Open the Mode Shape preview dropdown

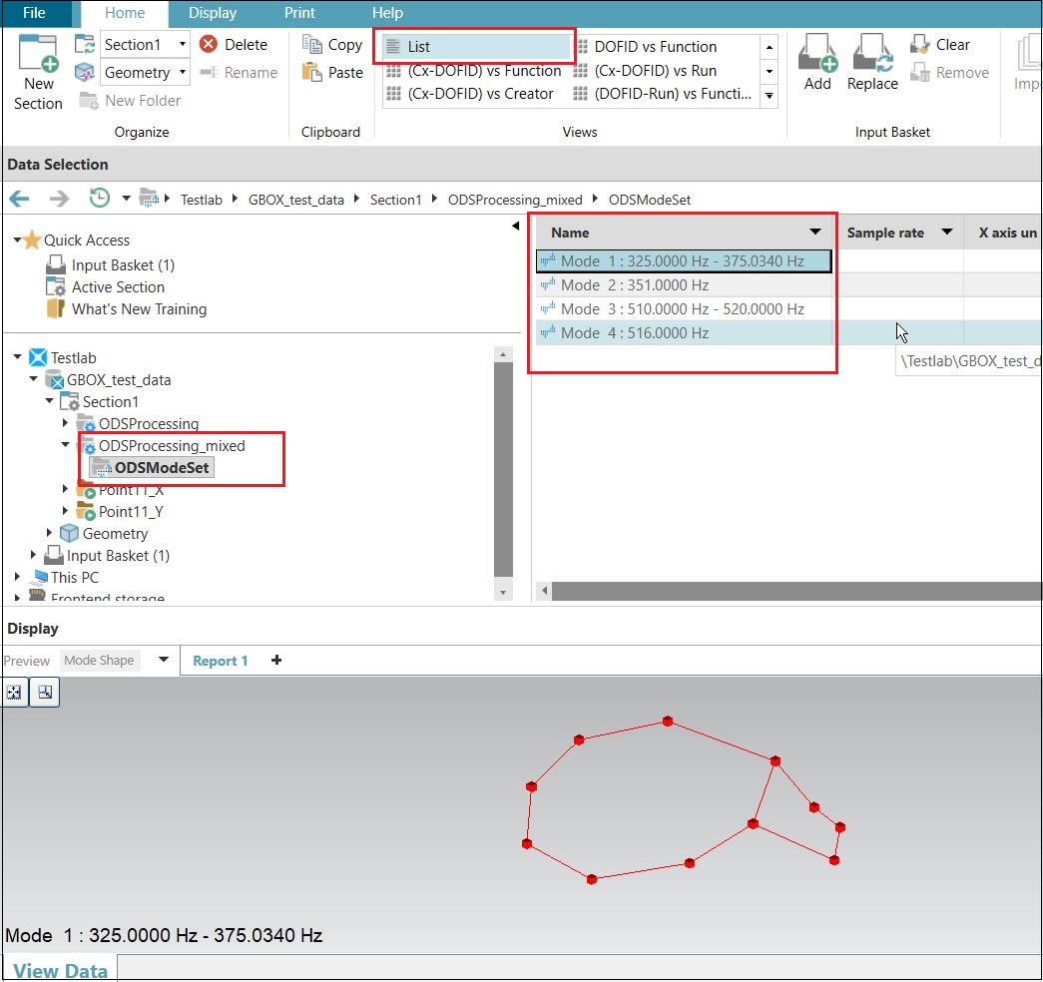[x=162, y=660]
